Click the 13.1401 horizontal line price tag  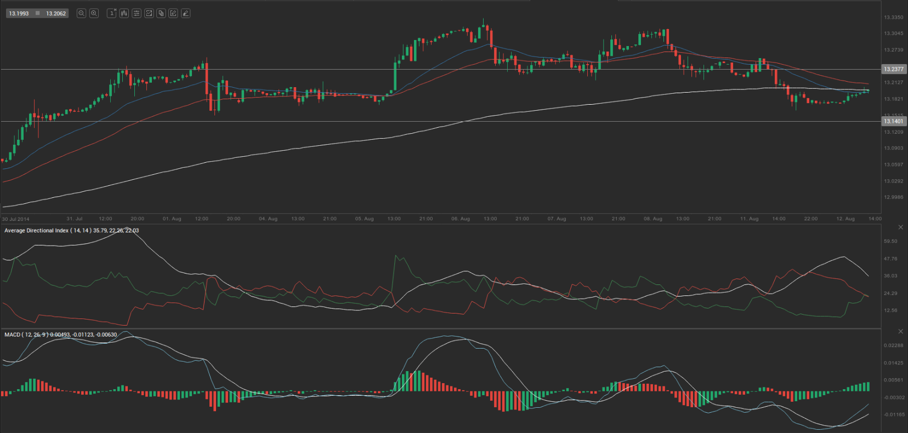click(x=893, y=121)
